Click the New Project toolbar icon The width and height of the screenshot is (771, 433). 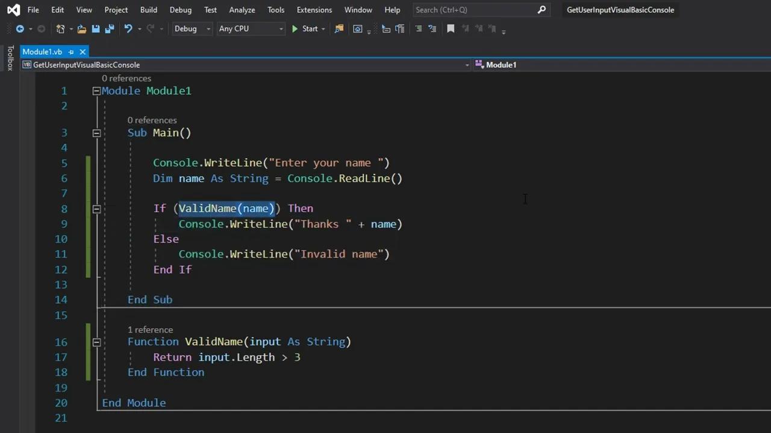point(60,29)
